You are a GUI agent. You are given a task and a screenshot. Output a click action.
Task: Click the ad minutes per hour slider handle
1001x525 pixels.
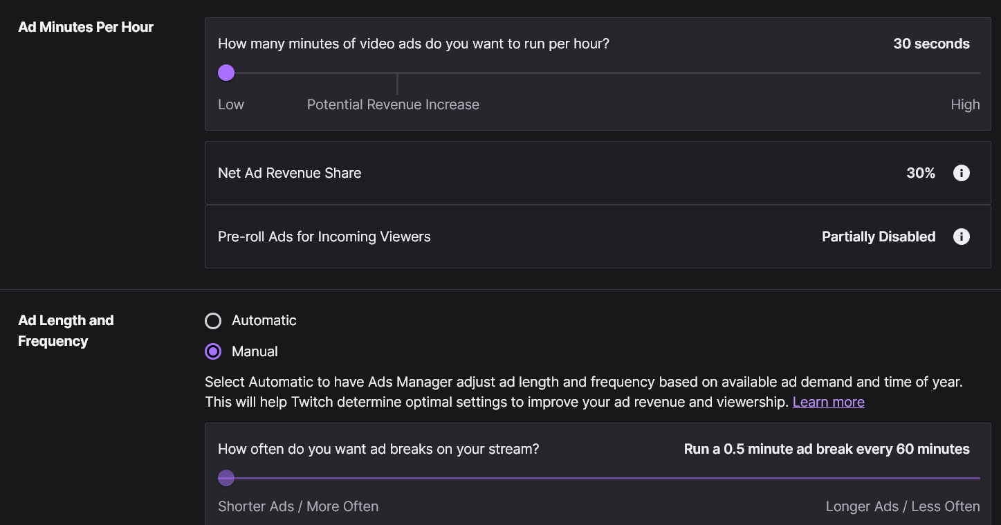click(x=226, y=73)
